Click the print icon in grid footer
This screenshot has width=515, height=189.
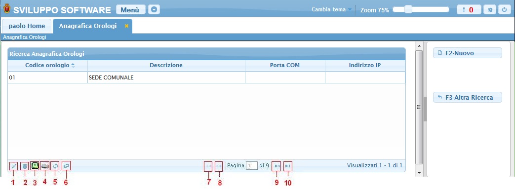pos(45,166)
